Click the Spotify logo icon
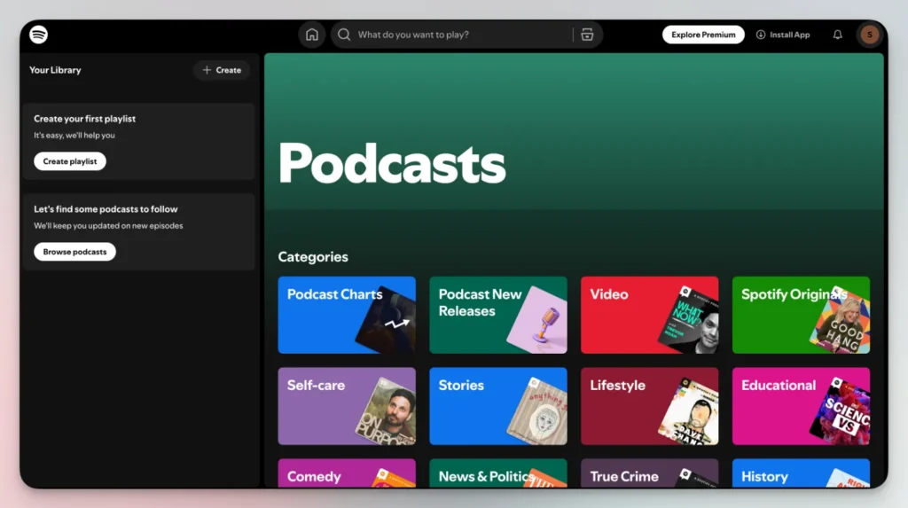This screenshot has width=908, height=508. tap(38, 35)
